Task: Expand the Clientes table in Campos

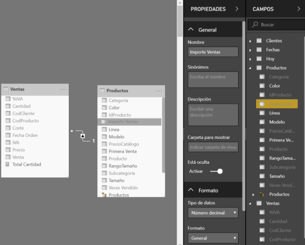Action: tap(250, 41)
